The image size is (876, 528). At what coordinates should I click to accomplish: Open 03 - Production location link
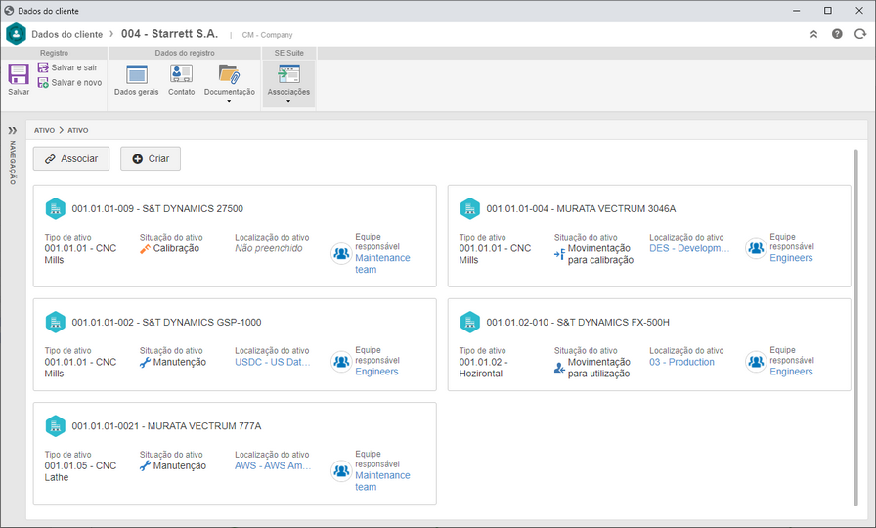click(x=681, y=362)
